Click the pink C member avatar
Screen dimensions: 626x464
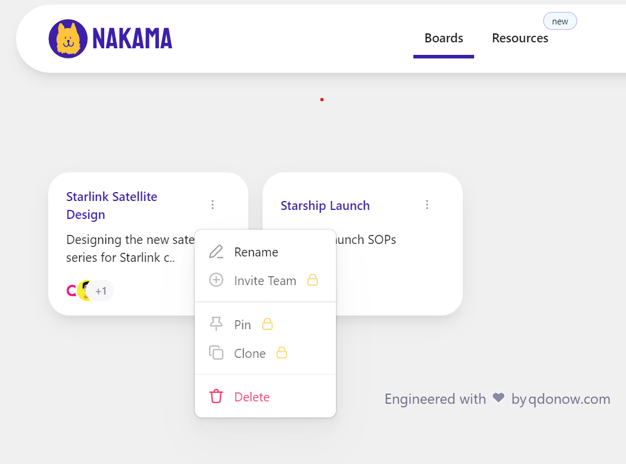click(x=71, y=290)
